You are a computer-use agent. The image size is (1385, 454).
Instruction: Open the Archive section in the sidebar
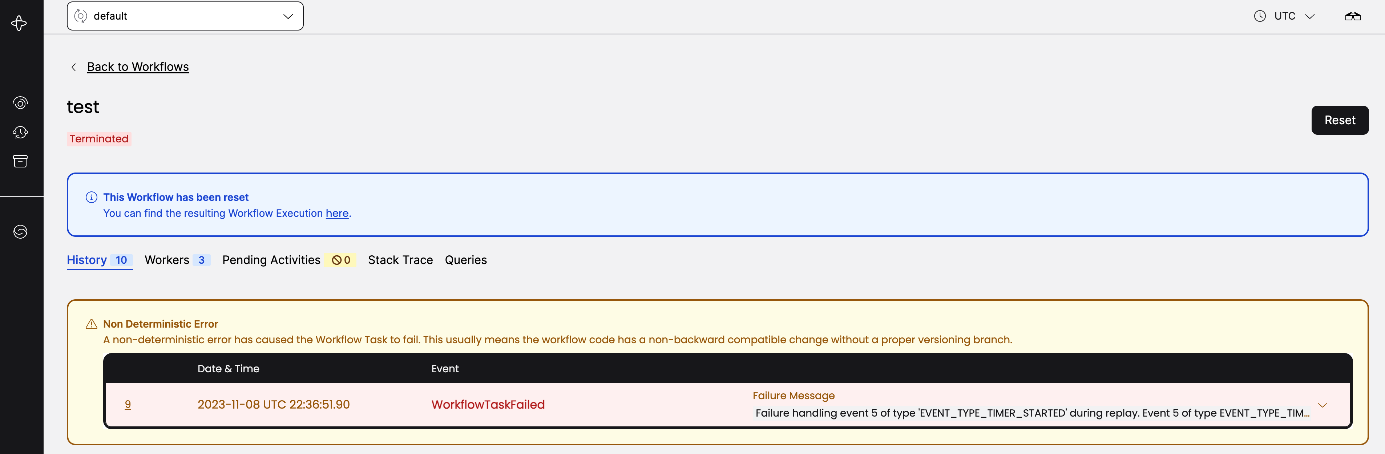point(20,161)
